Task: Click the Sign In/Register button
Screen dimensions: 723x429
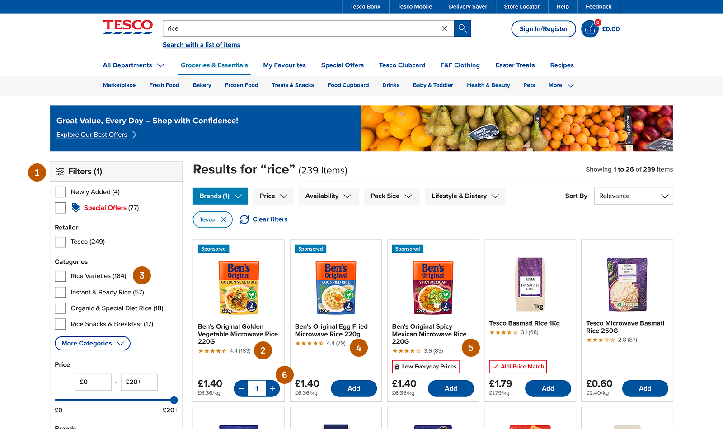Action: pos(543,29)
